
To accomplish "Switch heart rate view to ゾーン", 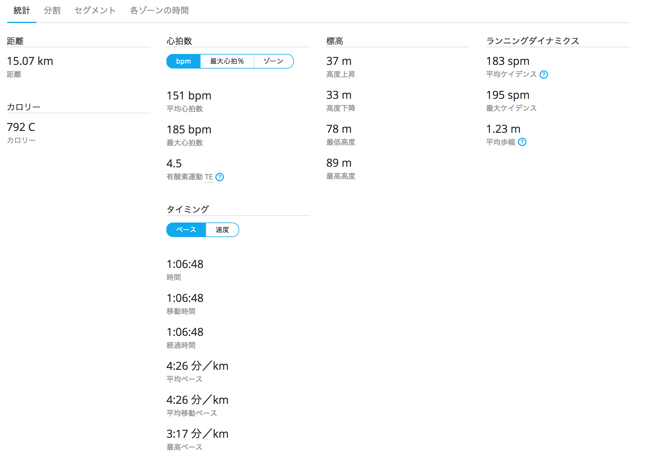I will point(273,61).
